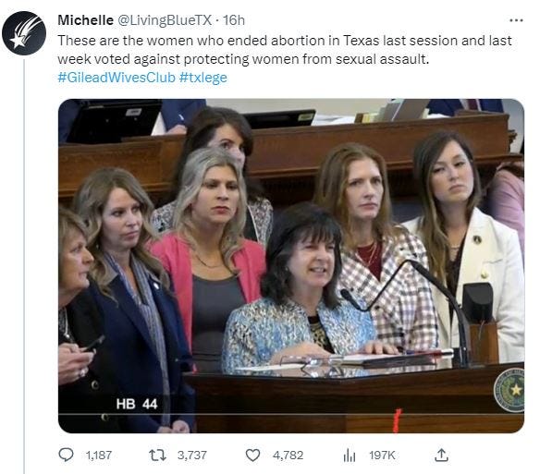Open the 16h timestamp link
The width and height of the screenshot is (540, 474).
pos(234,20)
